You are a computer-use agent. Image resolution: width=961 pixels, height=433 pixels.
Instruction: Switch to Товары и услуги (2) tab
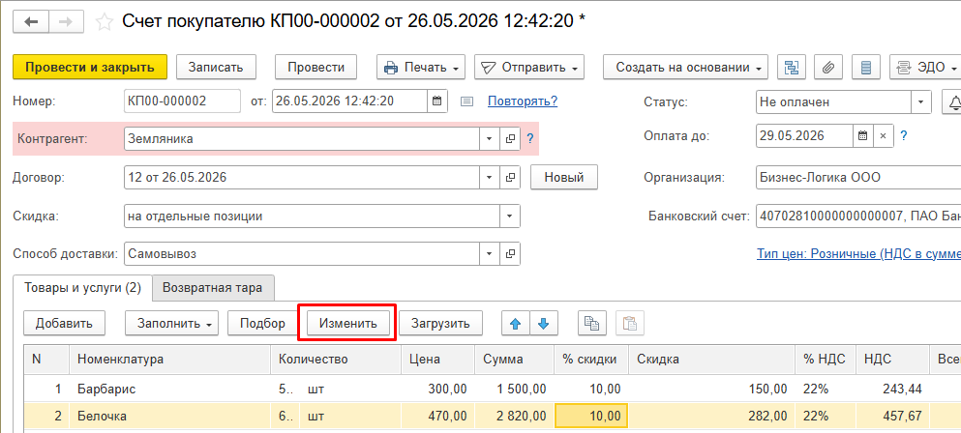82,288
